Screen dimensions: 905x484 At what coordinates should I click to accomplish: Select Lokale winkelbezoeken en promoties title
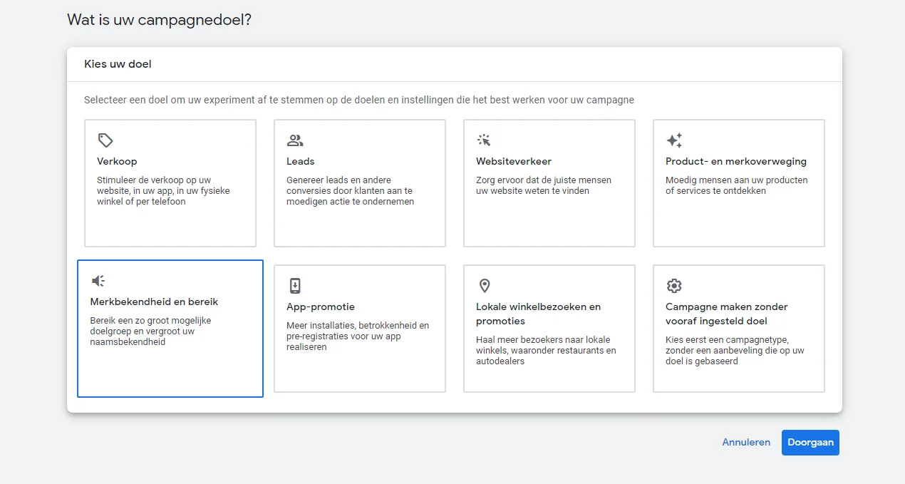tap(538, 314)
